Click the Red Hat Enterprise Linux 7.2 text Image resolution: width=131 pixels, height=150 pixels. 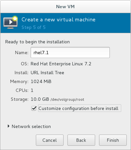(x=61, y=64)
